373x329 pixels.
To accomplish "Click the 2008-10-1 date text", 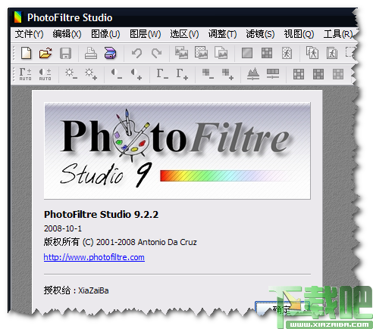I will [x=63, y=228].
